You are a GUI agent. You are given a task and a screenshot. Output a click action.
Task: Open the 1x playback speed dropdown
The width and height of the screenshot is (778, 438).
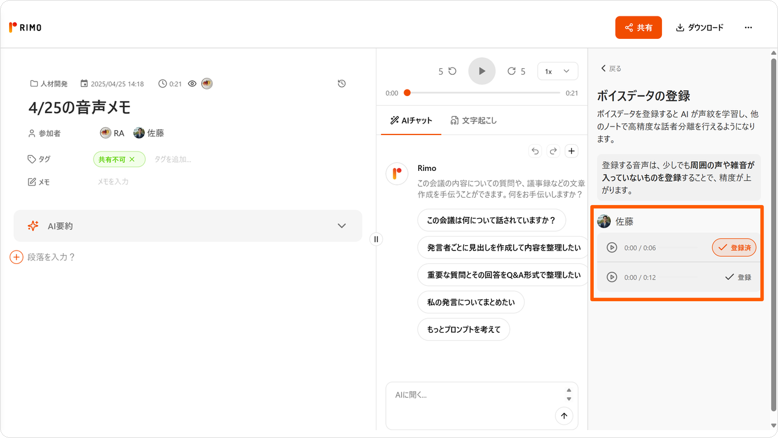[558, 71]
